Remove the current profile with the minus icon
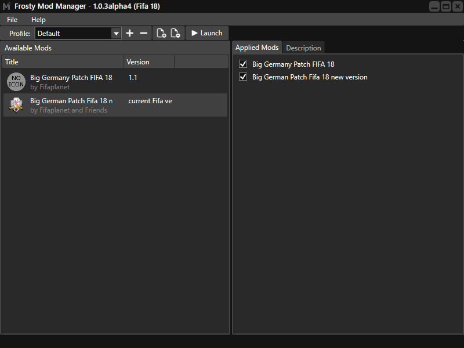This screenshot has height=348, width=464. point(143,33)
